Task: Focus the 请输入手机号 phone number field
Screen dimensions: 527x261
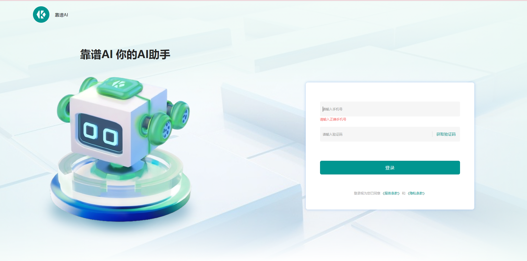Action: [390, 109]
